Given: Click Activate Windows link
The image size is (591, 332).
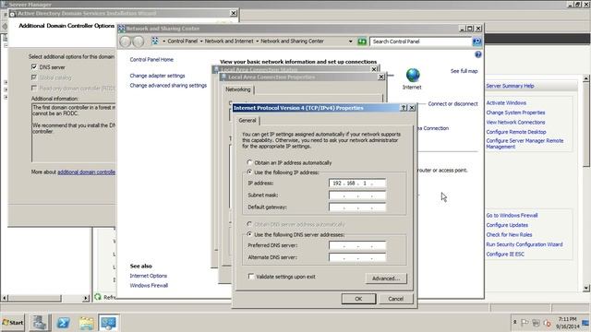Looking at the screenshot, I should coord(506,102).
